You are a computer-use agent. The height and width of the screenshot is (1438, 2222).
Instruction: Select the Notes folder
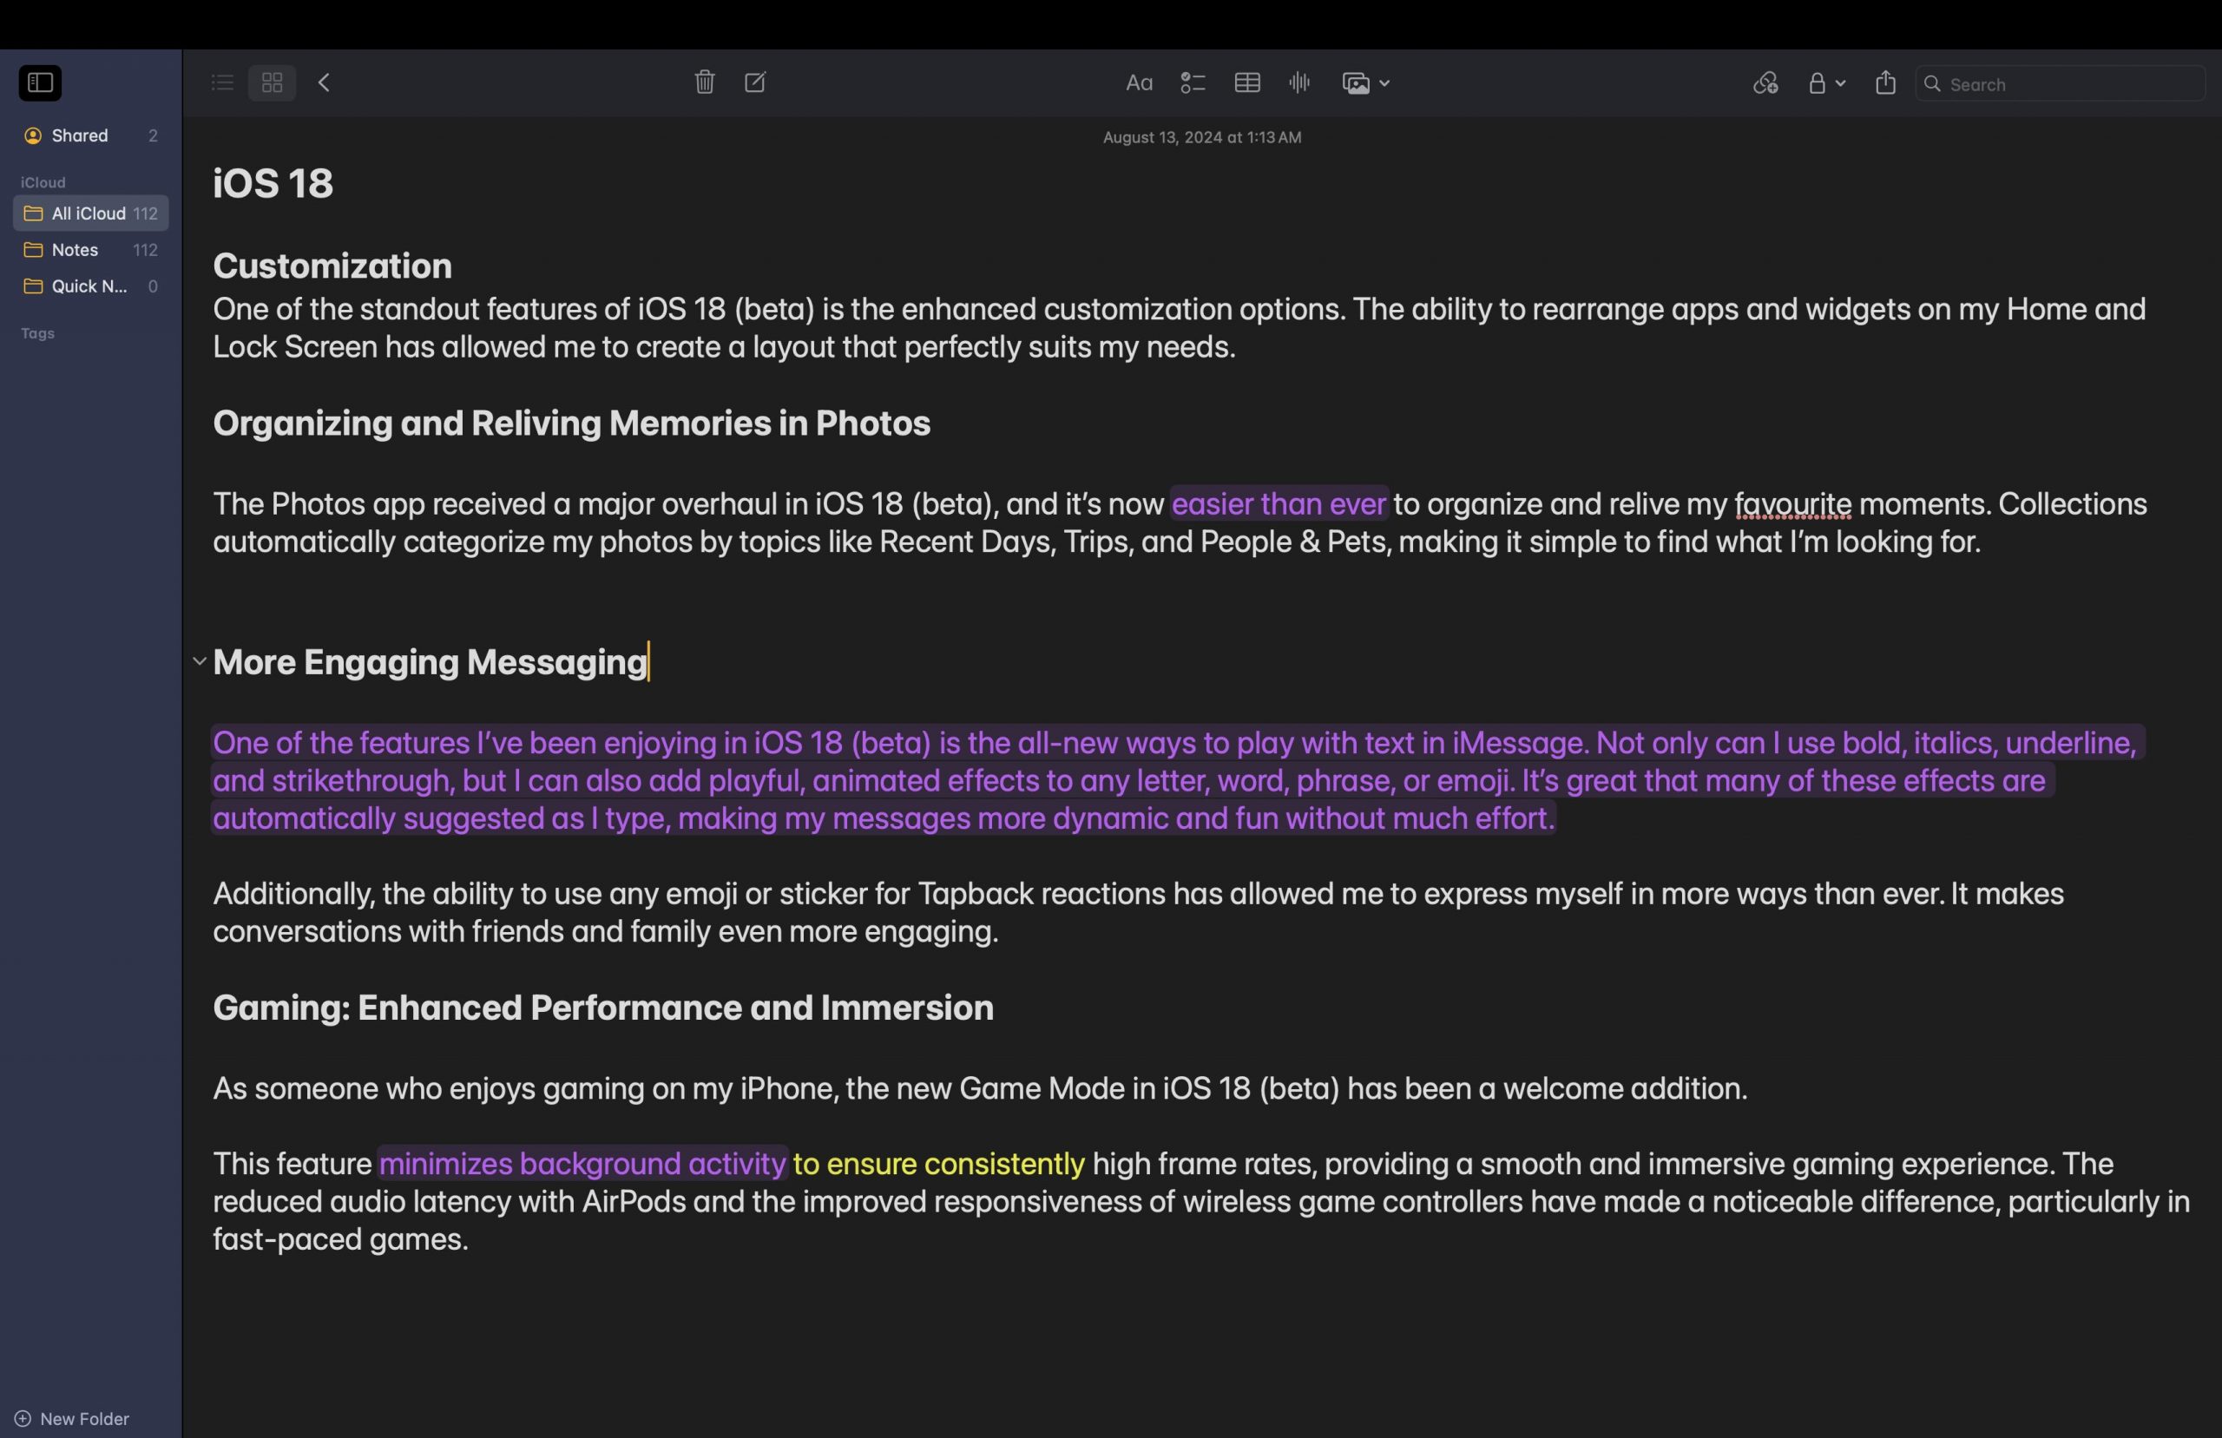point(90,250)
